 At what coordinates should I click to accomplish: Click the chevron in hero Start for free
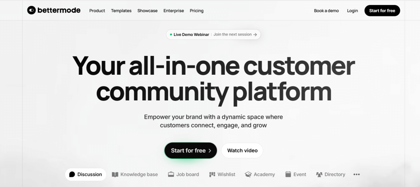[x=210, y=151]
